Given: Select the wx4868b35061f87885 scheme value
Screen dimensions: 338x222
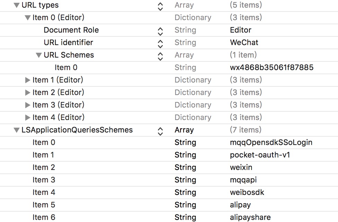Looking at the screenshot, I should point(272,68).
